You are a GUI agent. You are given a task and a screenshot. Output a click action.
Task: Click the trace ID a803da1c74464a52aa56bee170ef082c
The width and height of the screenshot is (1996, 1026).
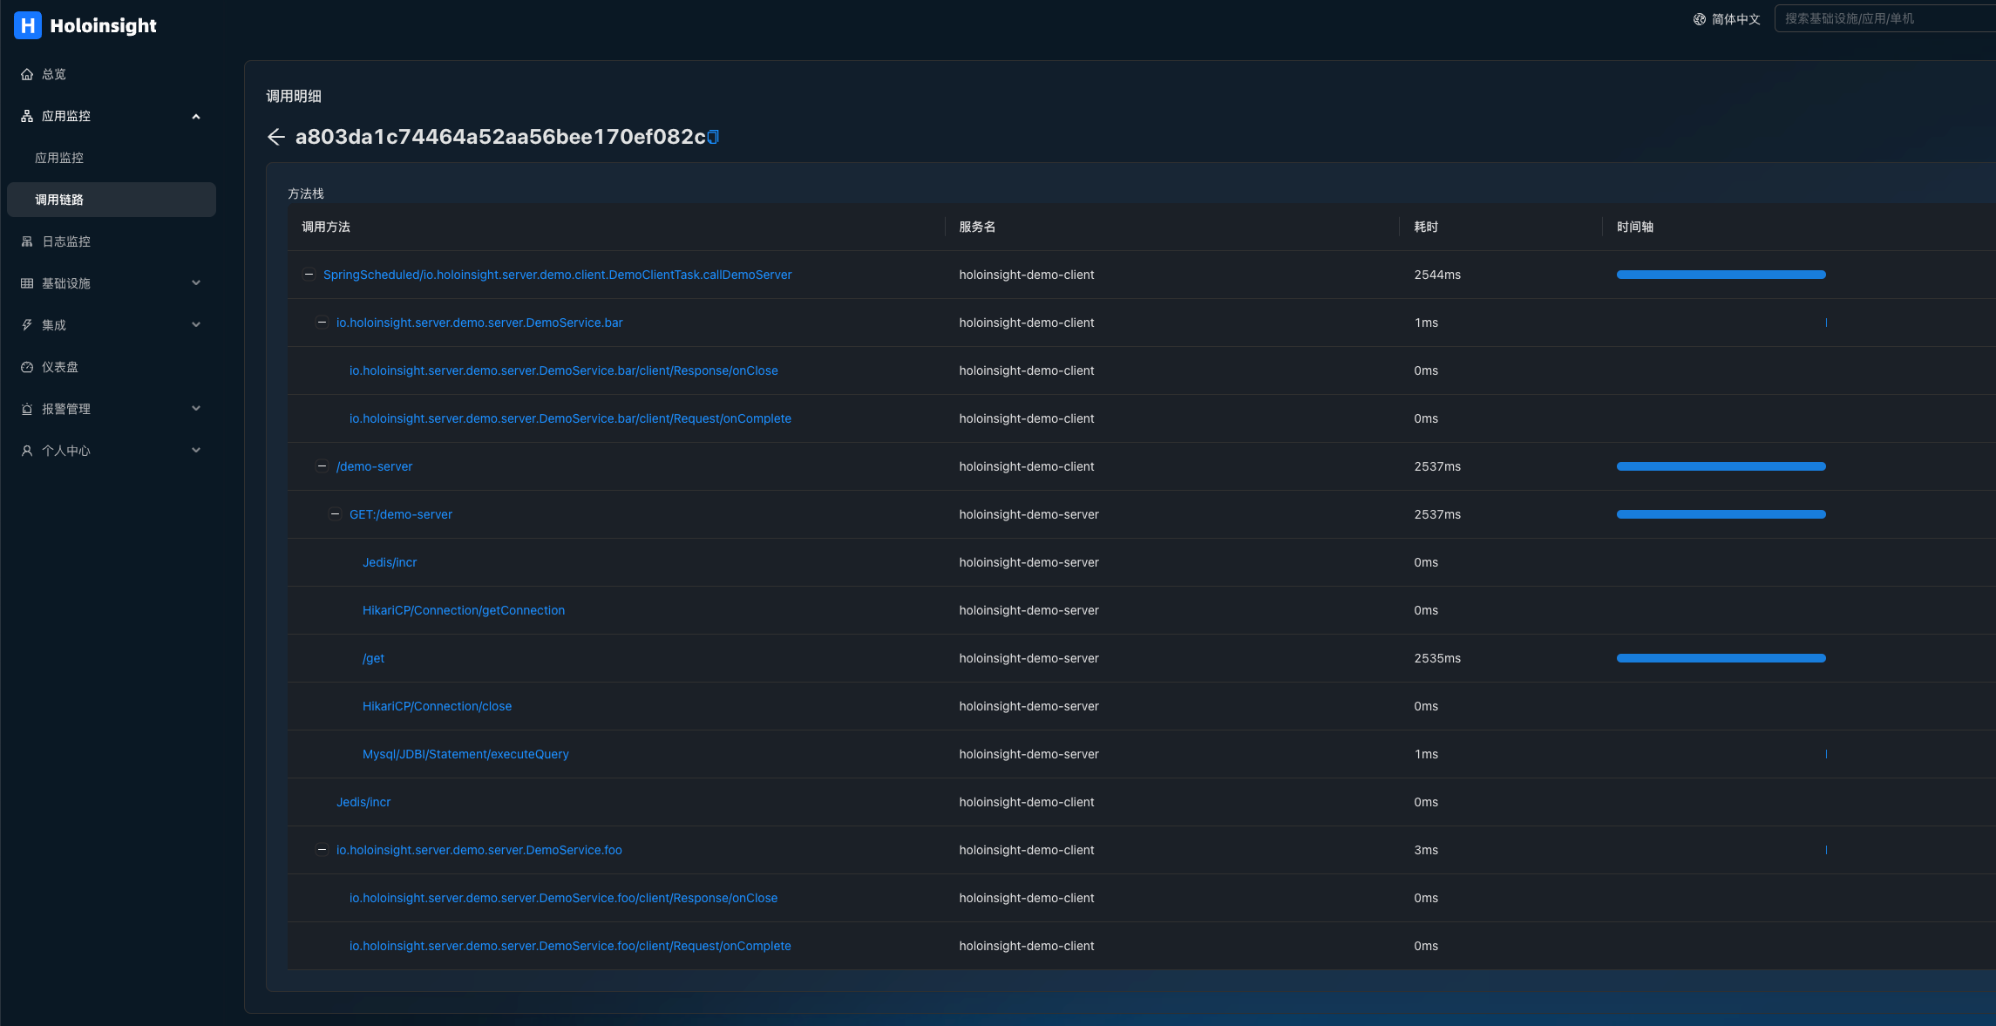pos(500,137)
